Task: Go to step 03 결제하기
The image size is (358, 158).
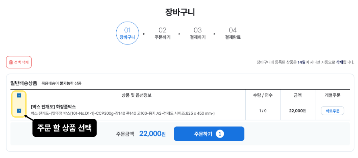Action: (x=198, y=33)
